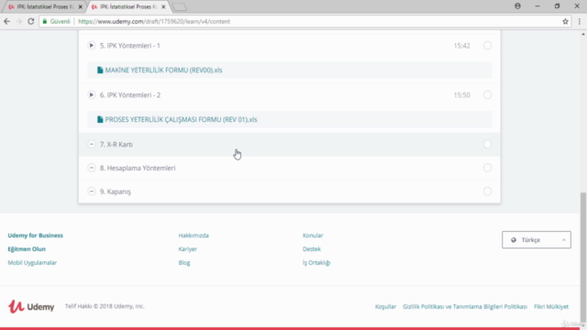Open lecture title 6. IPK Yöntemleri - 2
Image resolution: width=587 pixels, height=330 pixels.
coord(130,95)
